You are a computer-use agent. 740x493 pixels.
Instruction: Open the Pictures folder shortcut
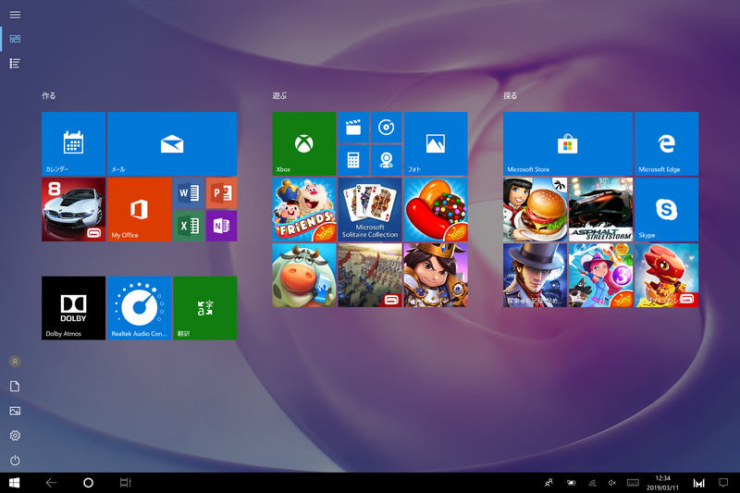click(x=15, y=411)
